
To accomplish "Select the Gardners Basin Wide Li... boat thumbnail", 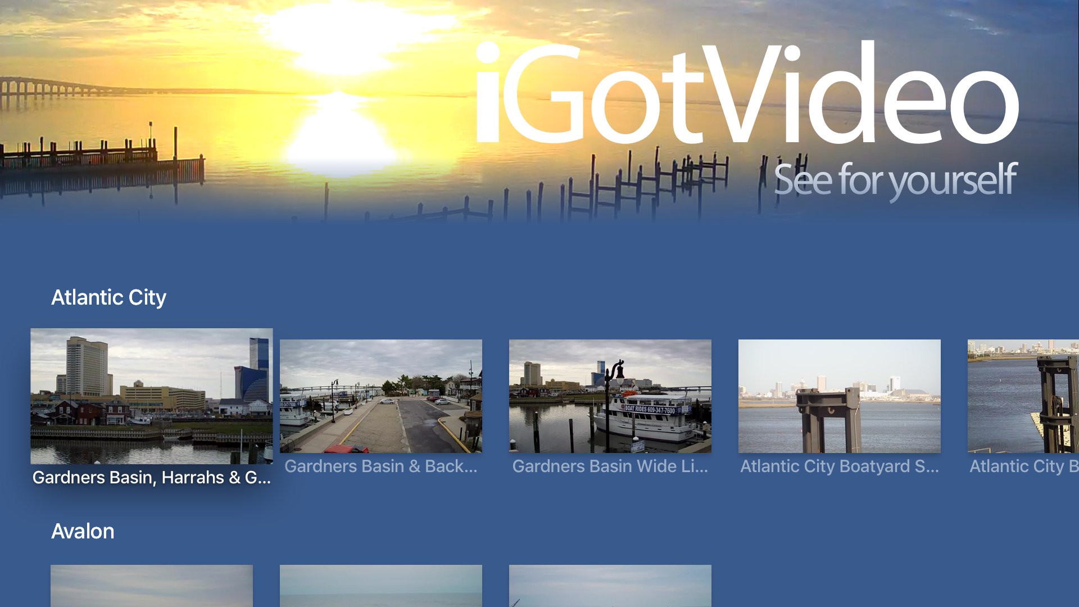I will tap(610, 396).
